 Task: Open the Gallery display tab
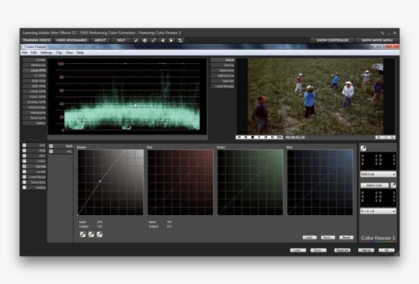34,123
